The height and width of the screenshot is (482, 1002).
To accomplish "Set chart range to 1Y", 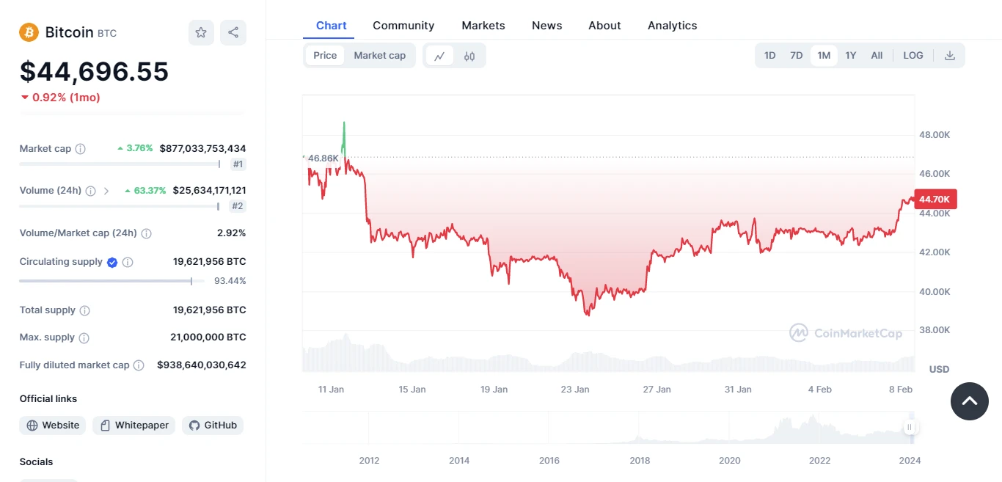I will click(x=851, y=56).
